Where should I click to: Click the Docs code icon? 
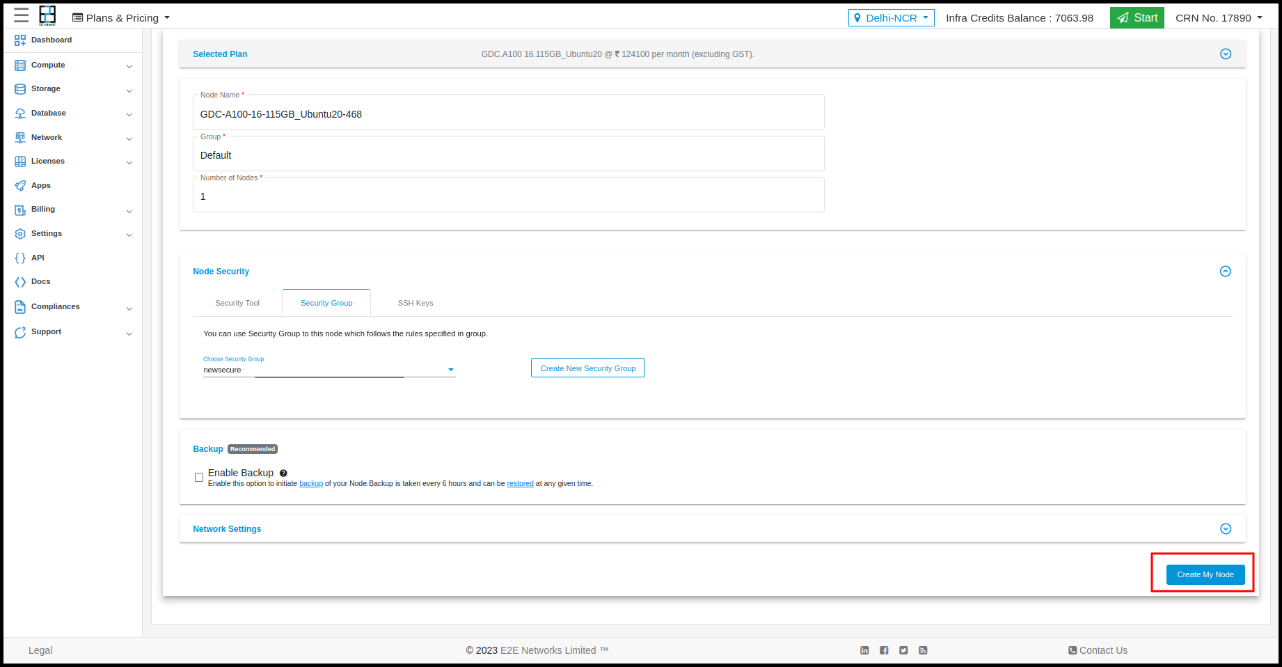[20, 282]
